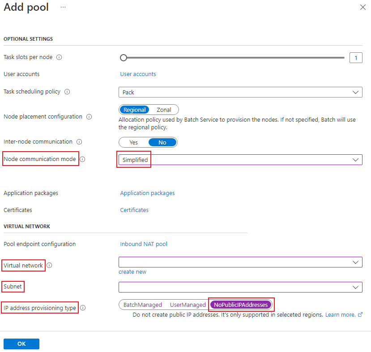Select UserManaged IP provisioning type
This screenshot has height=352, width=371.
(188, 305)
